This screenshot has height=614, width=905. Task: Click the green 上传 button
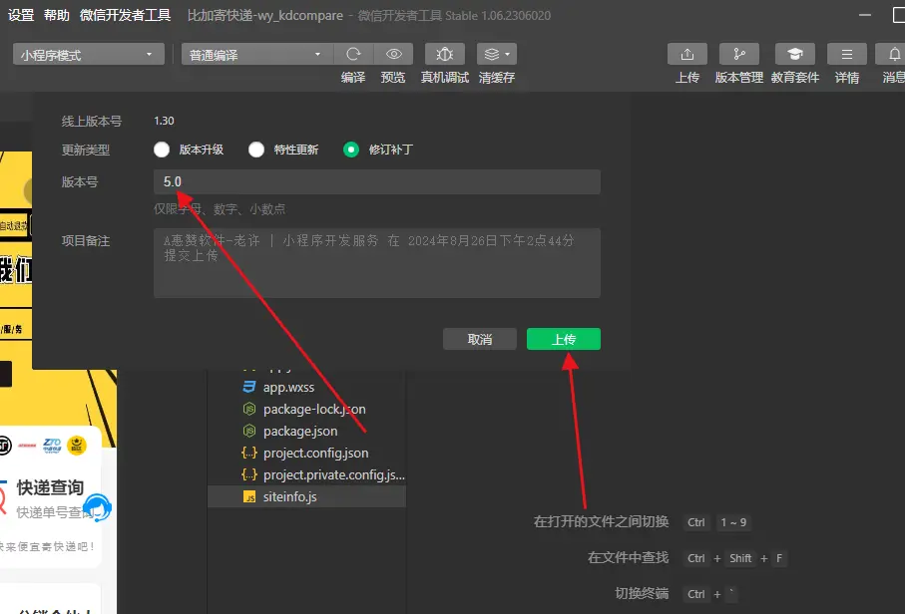click(564, 339)
